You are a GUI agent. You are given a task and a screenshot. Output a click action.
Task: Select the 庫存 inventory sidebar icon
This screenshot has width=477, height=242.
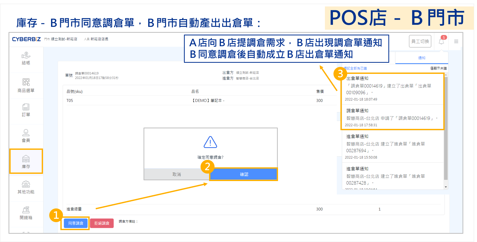click(x=26, y=162)
